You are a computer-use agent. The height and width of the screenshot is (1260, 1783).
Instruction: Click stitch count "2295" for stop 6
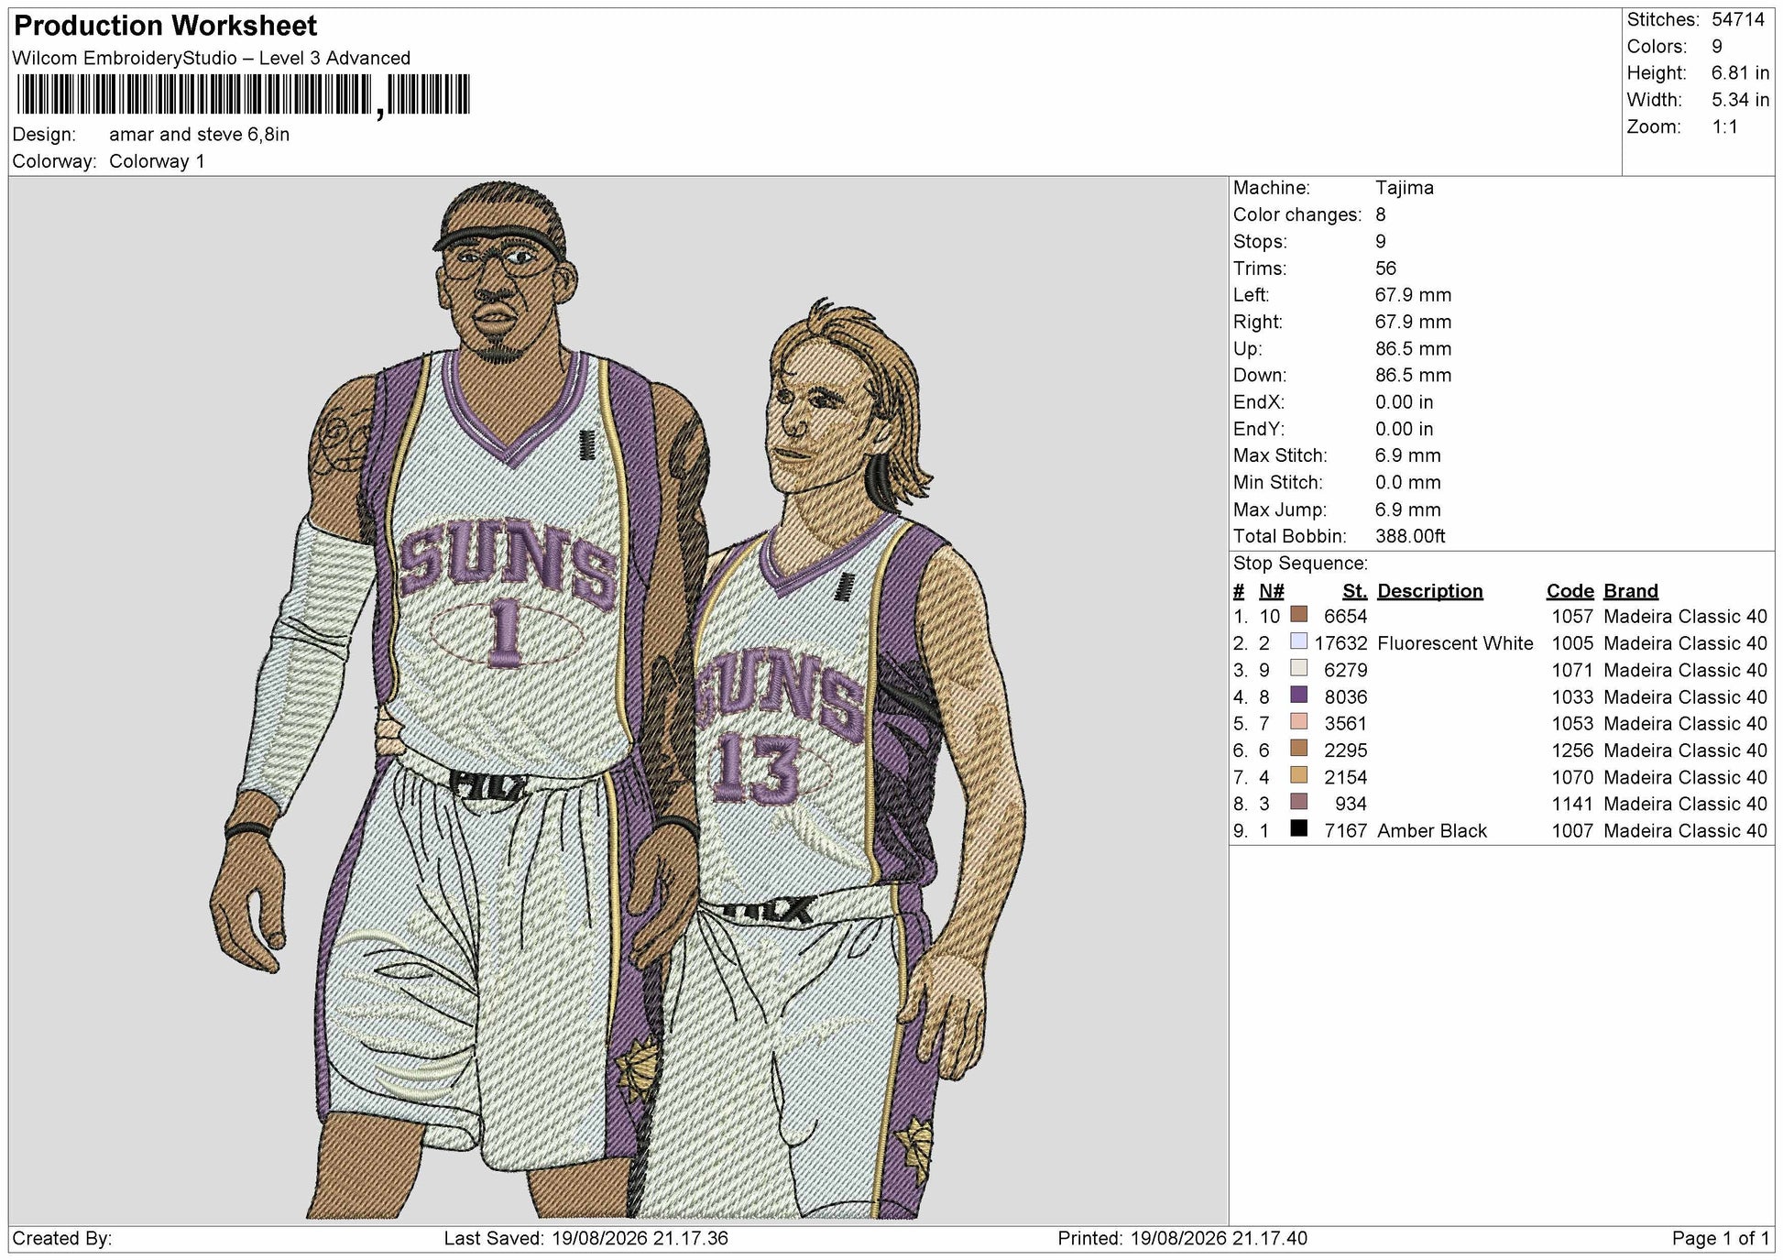tap(1346, 751)
